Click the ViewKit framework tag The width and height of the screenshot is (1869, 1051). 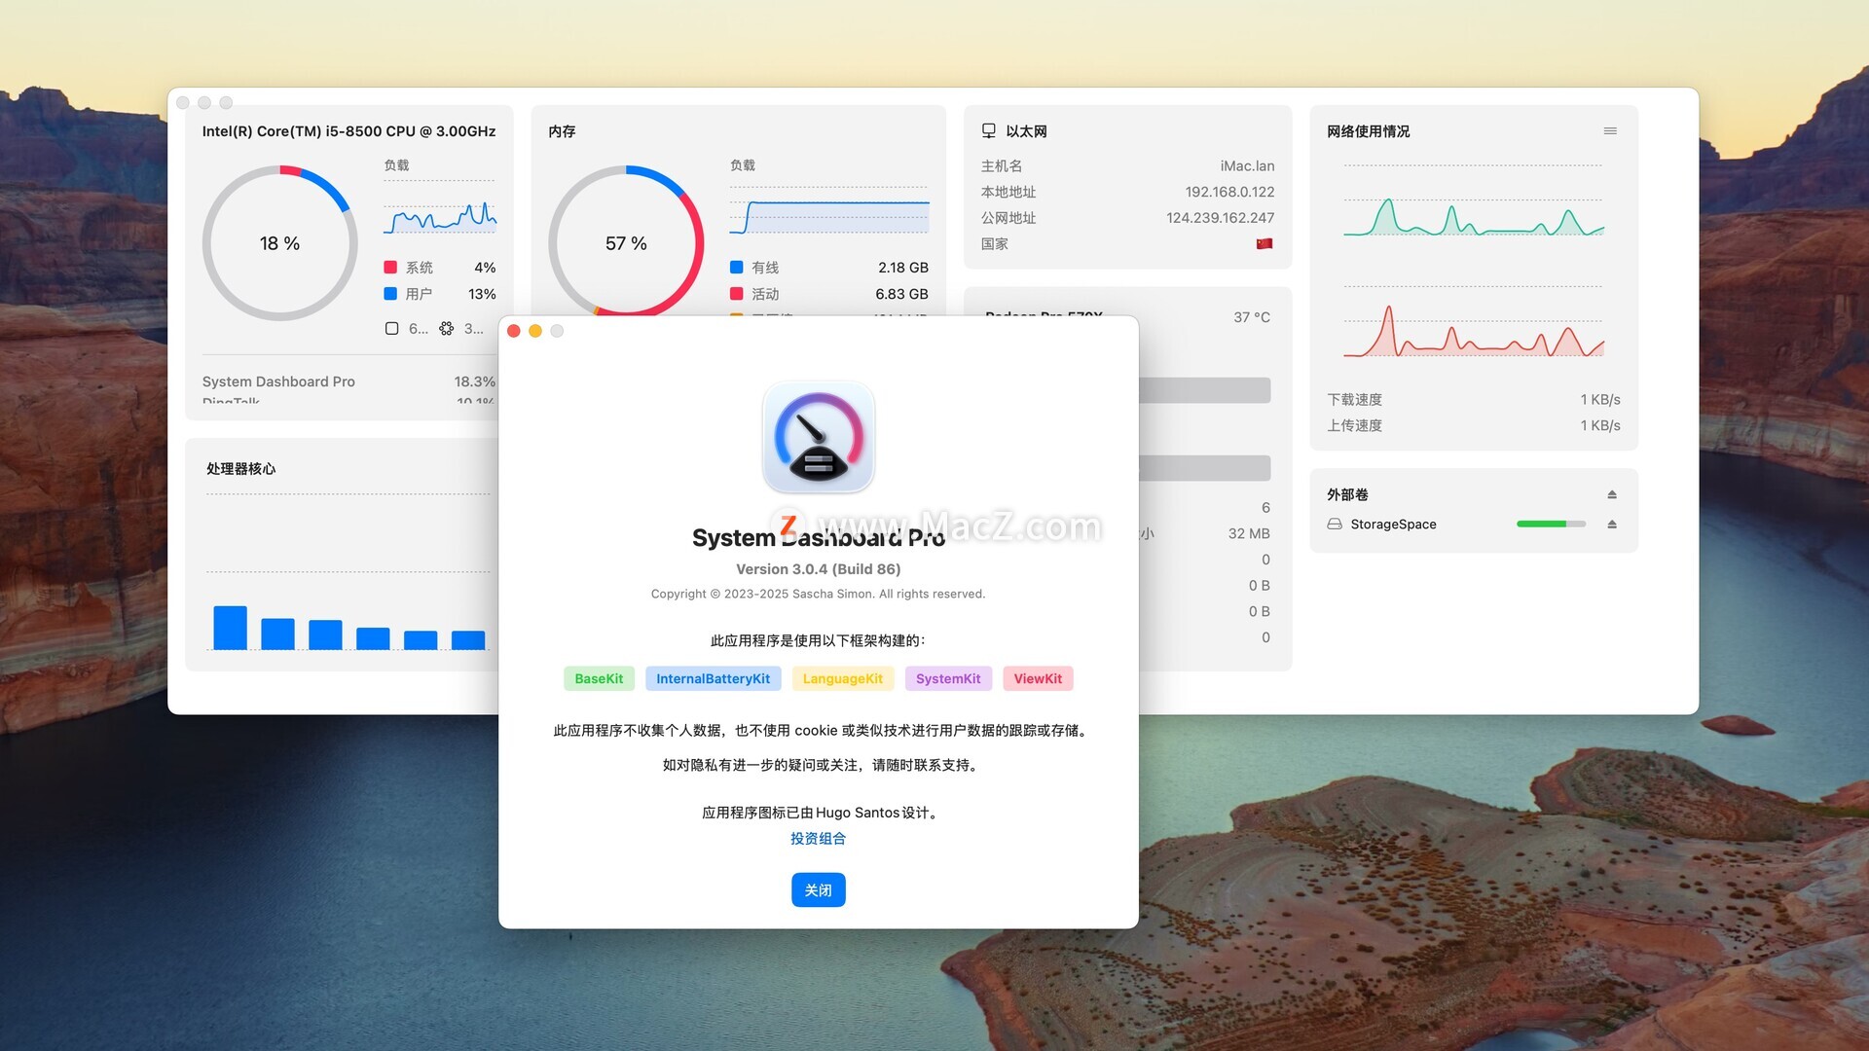(1037, 679)
